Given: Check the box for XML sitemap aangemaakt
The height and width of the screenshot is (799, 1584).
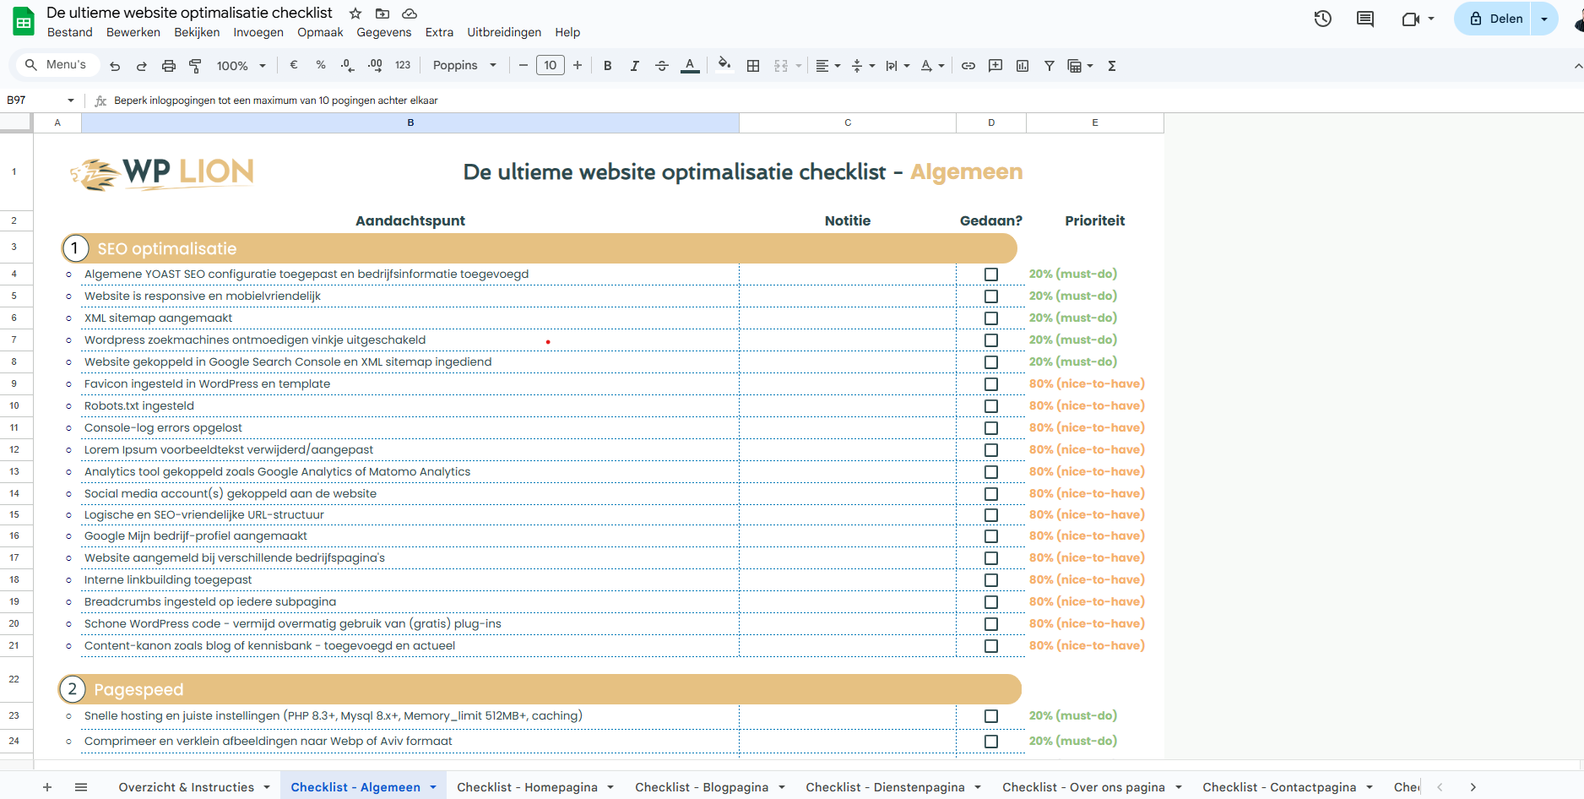Looking at the screenshot, I should [991, 318].
